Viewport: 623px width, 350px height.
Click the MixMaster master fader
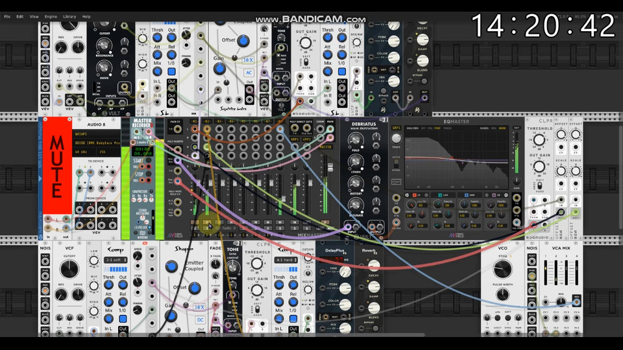tap(330, 167)
